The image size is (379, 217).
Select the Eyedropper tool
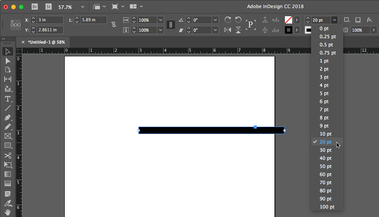tap(7, 203)
